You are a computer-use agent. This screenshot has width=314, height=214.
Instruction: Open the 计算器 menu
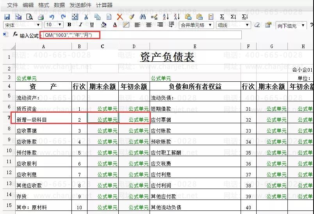coord(104,5)
